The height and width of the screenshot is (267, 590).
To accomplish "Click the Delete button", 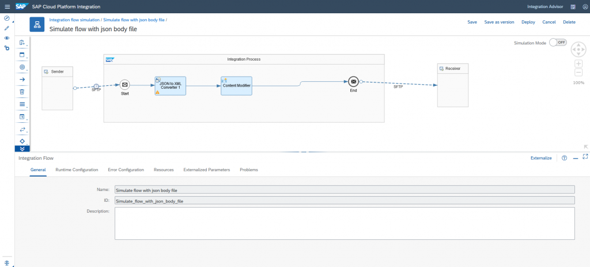I will pos(569,22).
